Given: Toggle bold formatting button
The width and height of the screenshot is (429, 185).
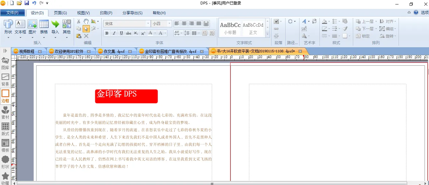Looking at the screenshot, I should click(x=107, y=33).
